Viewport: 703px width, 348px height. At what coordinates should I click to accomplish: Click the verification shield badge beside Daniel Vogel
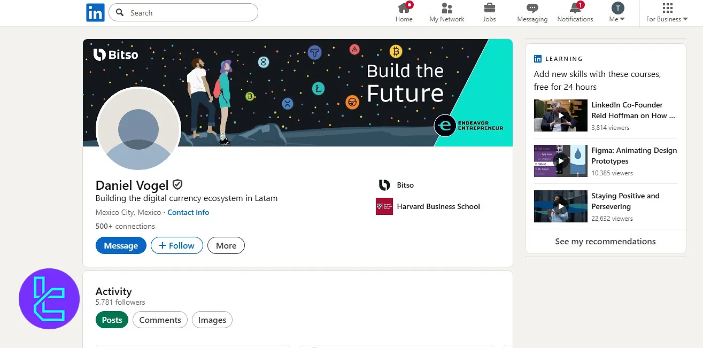click(x=177, y=185)
